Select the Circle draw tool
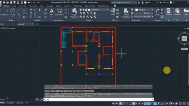189x106 pixels. [12, 12]
